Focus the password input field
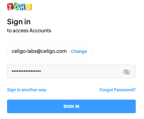This screenshot has width=144, height=119. point(71,71)
